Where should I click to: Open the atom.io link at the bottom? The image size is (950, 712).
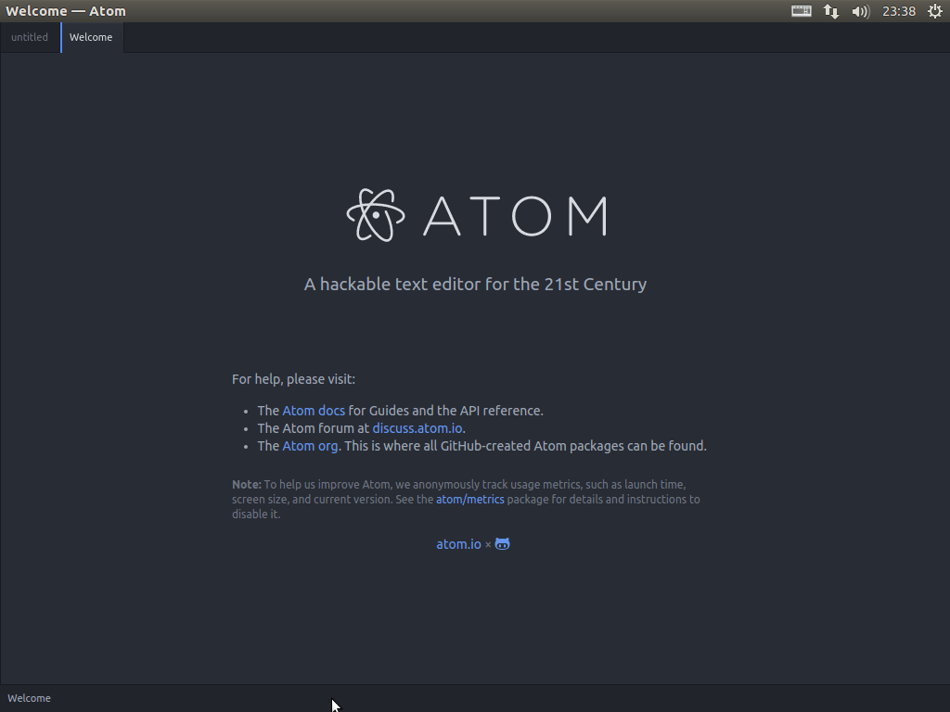point(458,544)
